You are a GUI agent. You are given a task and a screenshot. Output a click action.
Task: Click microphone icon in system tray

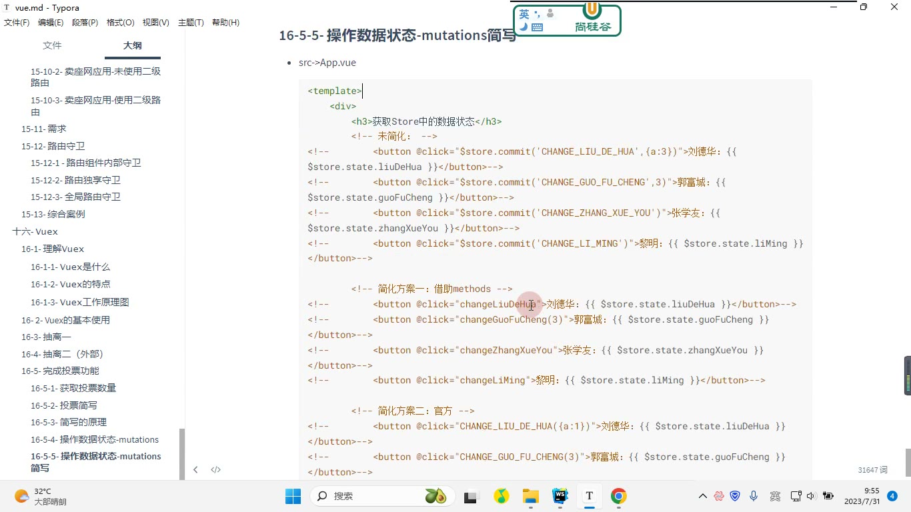point(754,496)
